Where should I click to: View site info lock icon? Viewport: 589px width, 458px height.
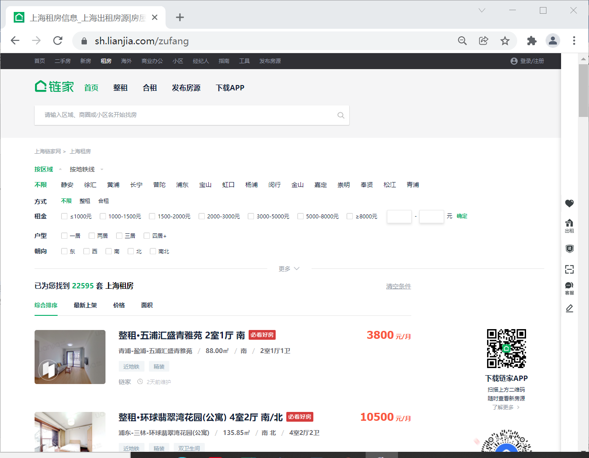84,41
